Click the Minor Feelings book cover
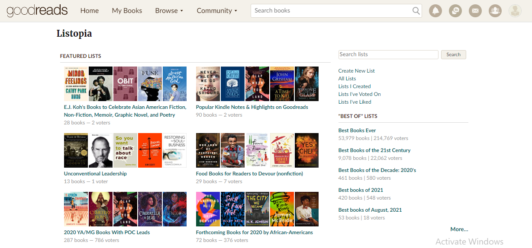Image resolution: width=532 pixels, height=248 pixels. (76, 84)
